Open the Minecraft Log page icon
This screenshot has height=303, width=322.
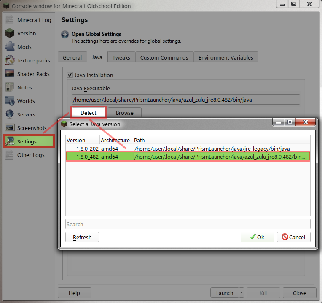coord(10,20)
